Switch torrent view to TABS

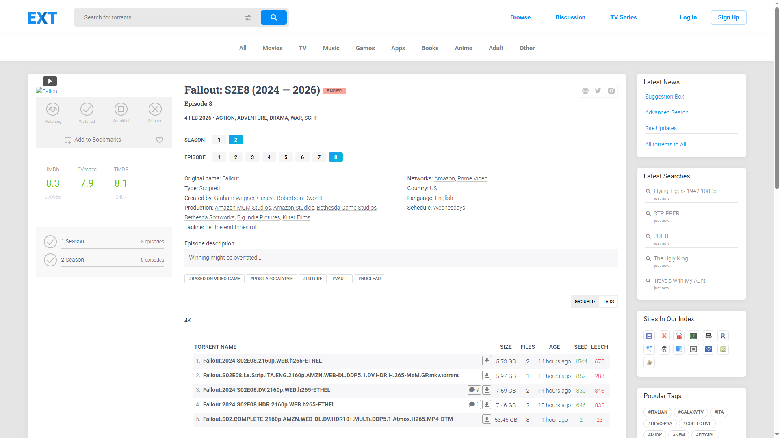click(x=608, y=301)
